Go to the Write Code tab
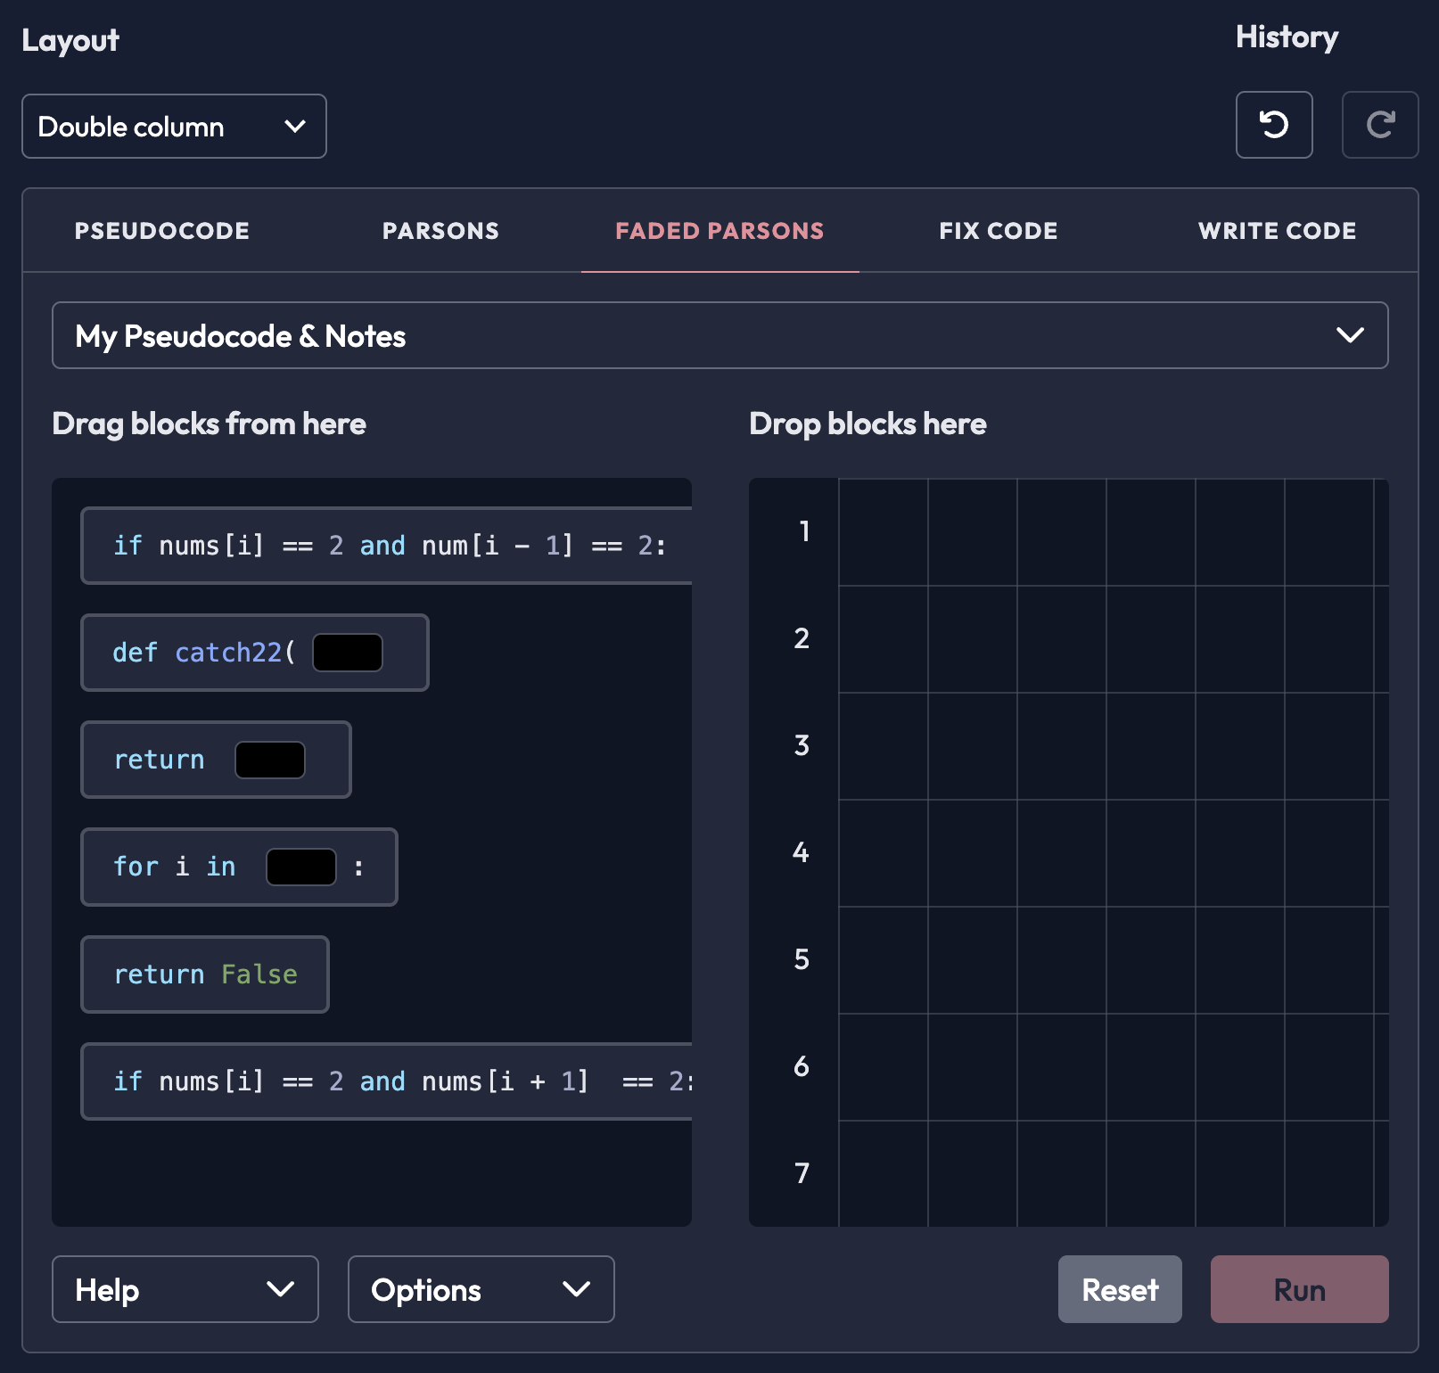The width and height of the screenshot is (1439, 1373). pyautogui.click(x=1277, y=231)
